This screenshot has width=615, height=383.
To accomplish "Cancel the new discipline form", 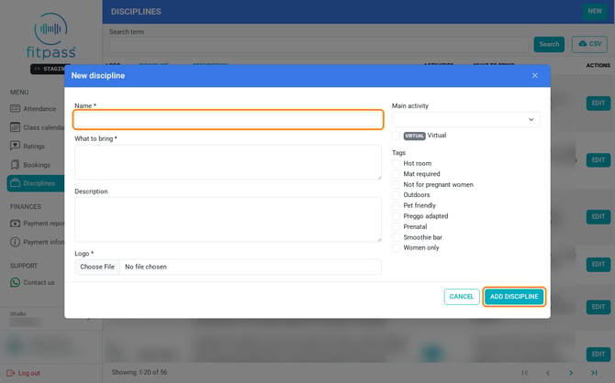I will (x=462, y=297).
